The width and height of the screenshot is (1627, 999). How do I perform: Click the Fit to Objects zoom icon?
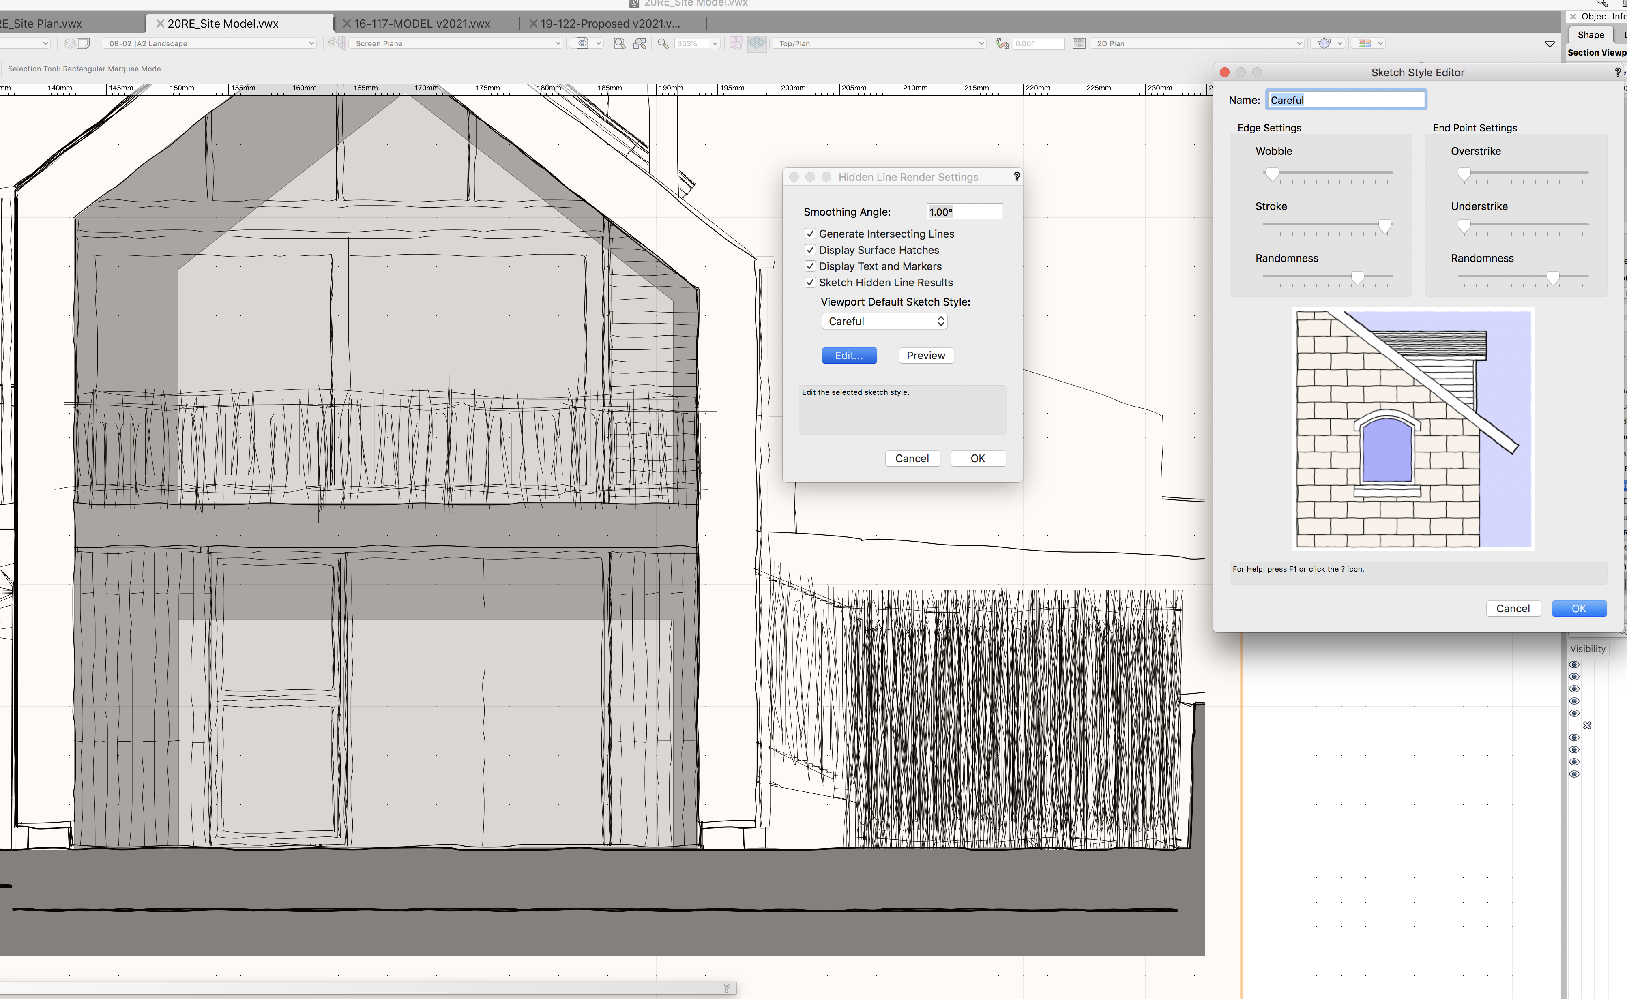point(640,44)
